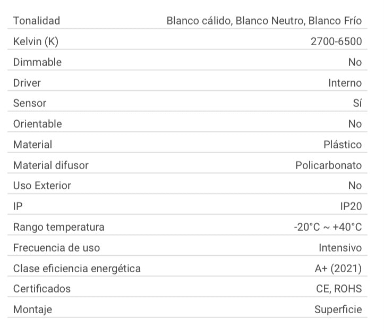Screen dimensions: 384x335
Task: Click the Intensivo usage frequency value
Action: tap(340, 248)
